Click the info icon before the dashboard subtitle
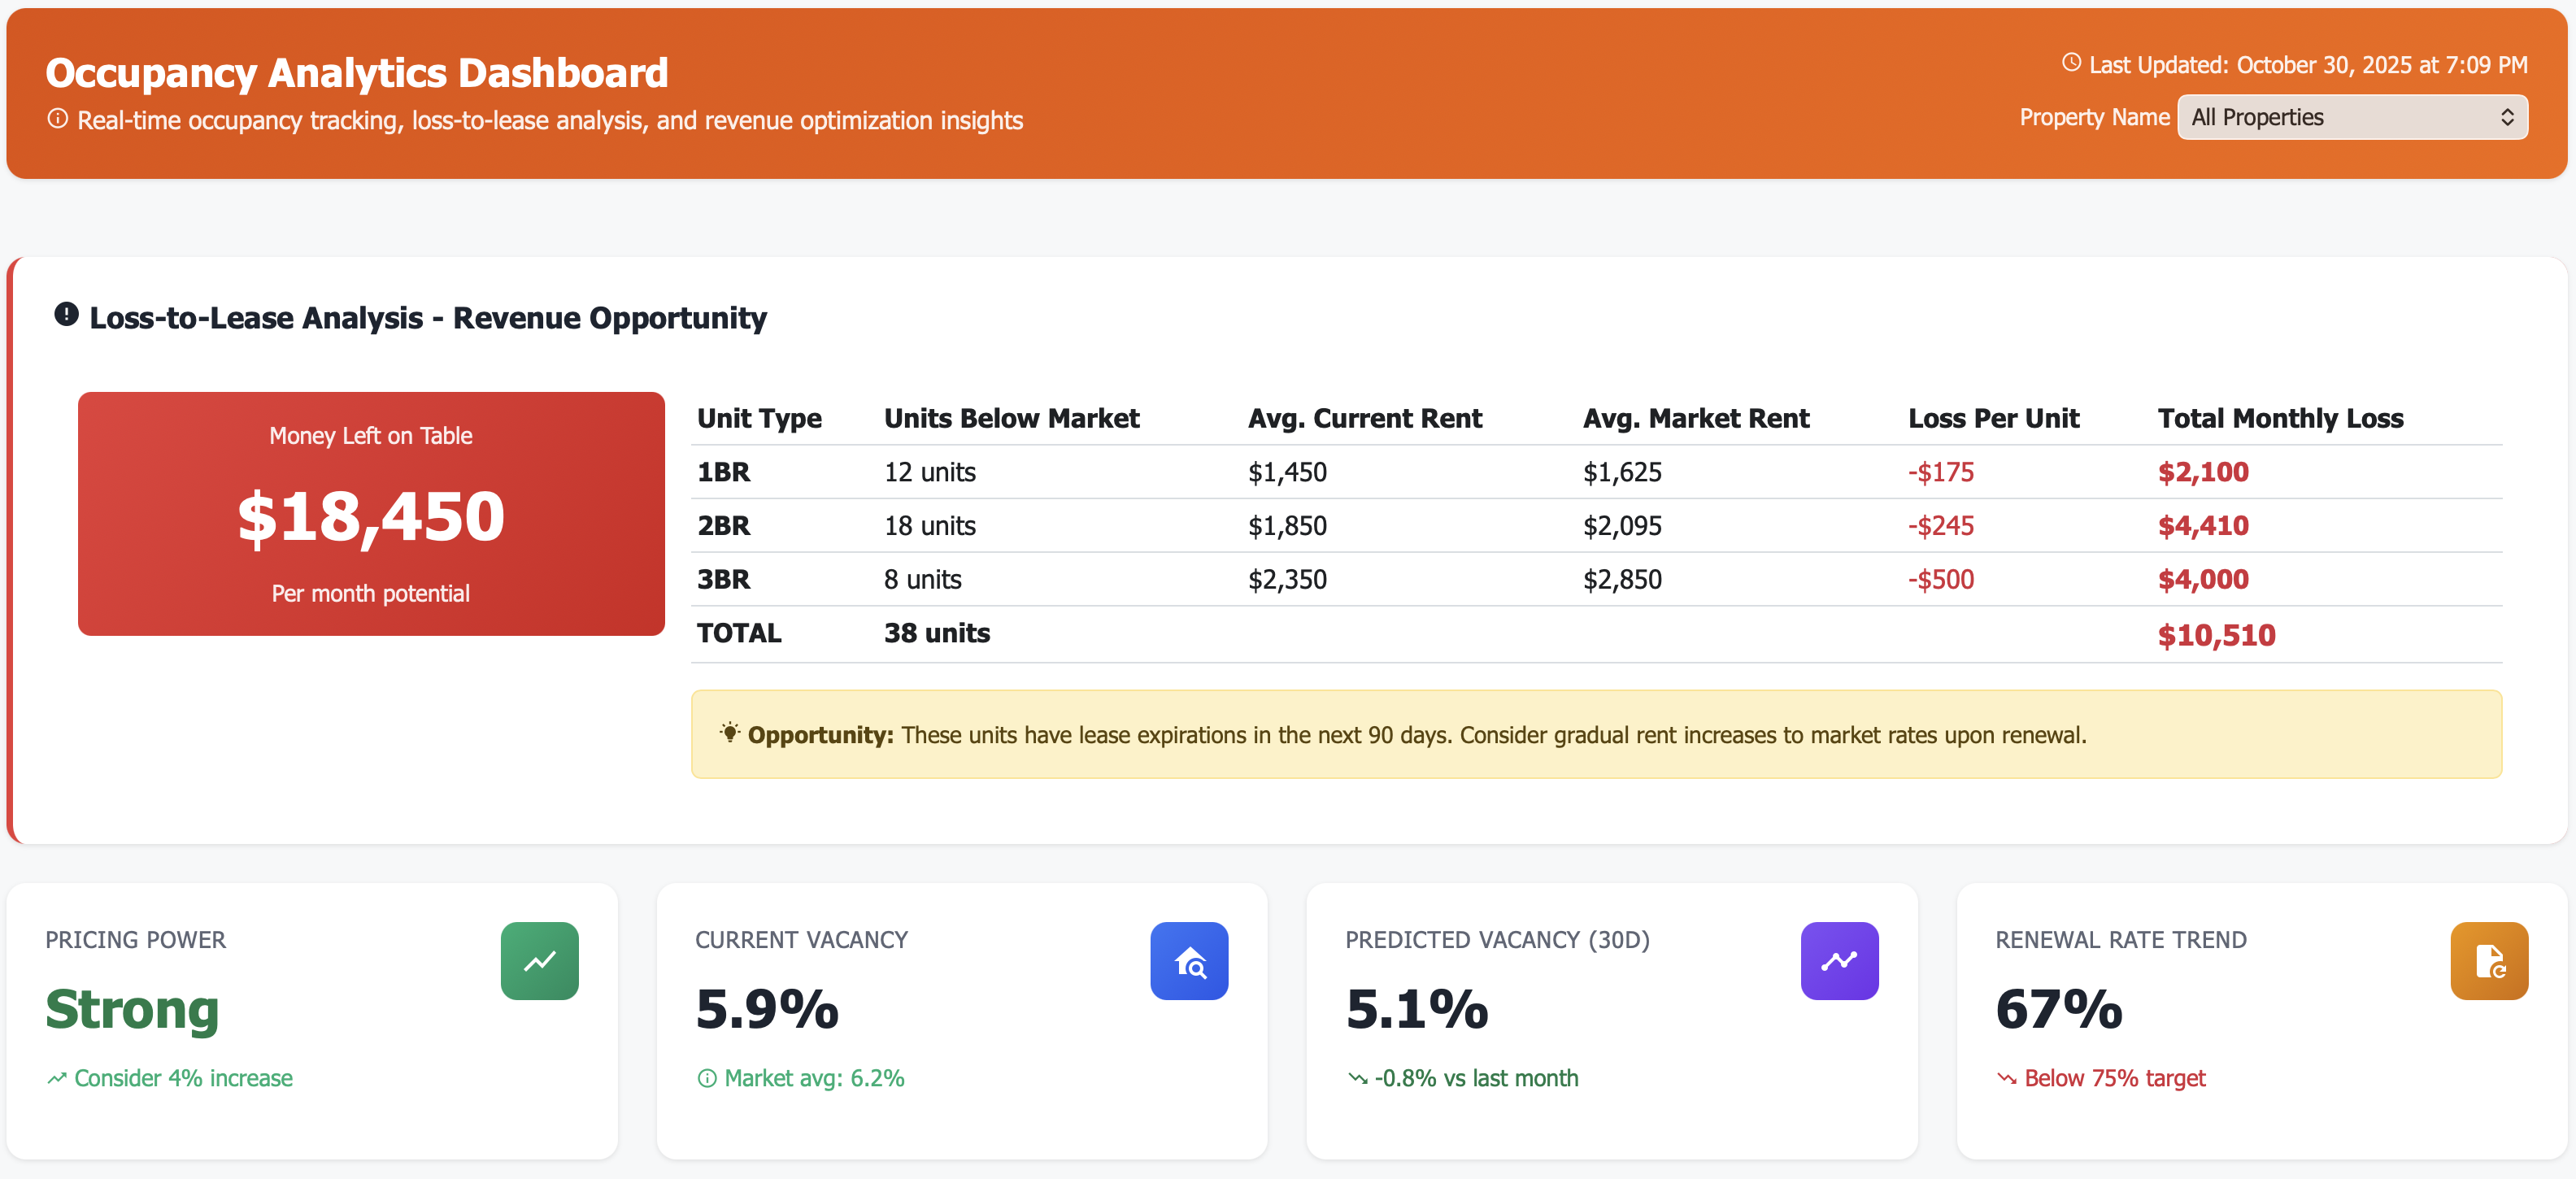The height and width of the screenshot is (1179, 2576). point(57,118)
